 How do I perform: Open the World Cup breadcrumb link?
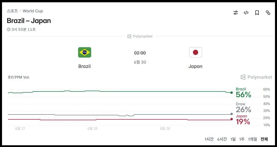tap(33, 11)
